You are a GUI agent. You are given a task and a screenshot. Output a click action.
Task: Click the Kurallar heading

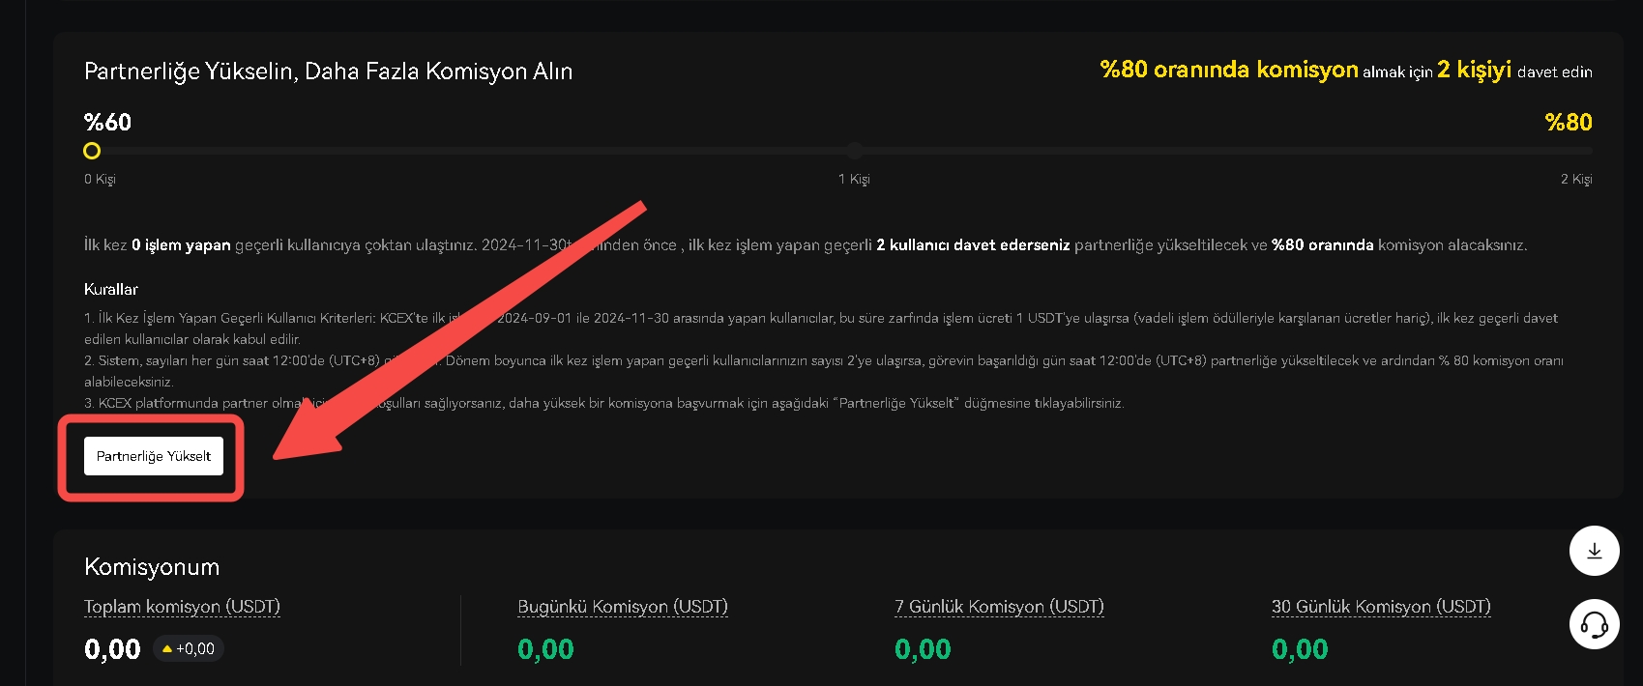click(x=111, y=289)
